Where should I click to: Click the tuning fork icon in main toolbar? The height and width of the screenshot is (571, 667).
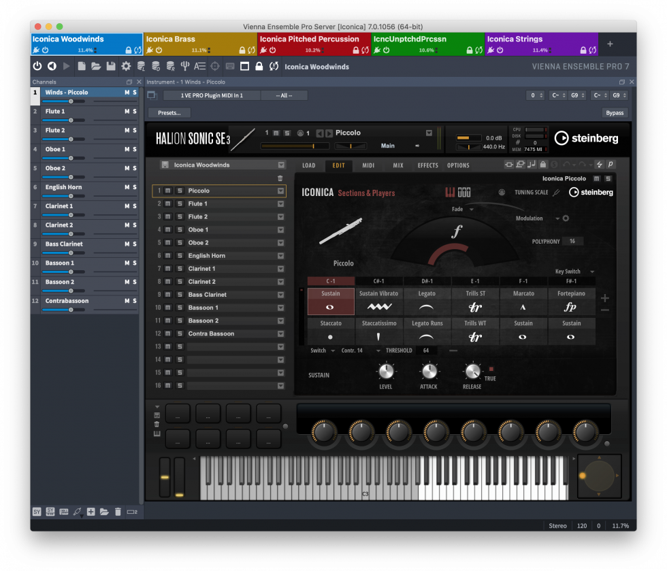tap(184, 66)
